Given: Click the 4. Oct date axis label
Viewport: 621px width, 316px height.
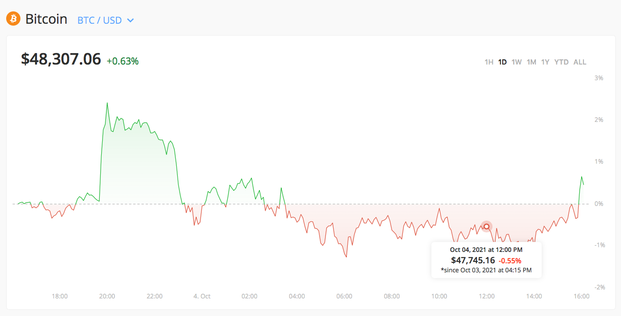Looking at the screenshot, I should (202, 296).
